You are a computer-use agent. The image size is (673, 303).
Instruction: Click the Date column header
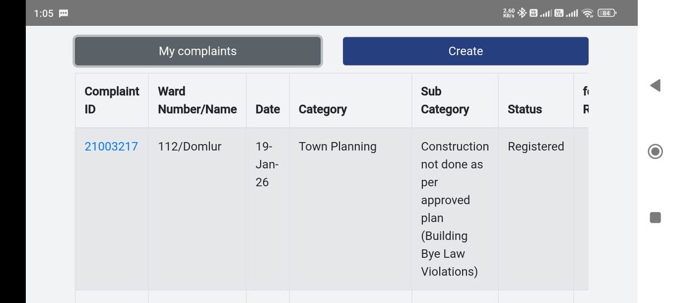click(x=268, y=100)
